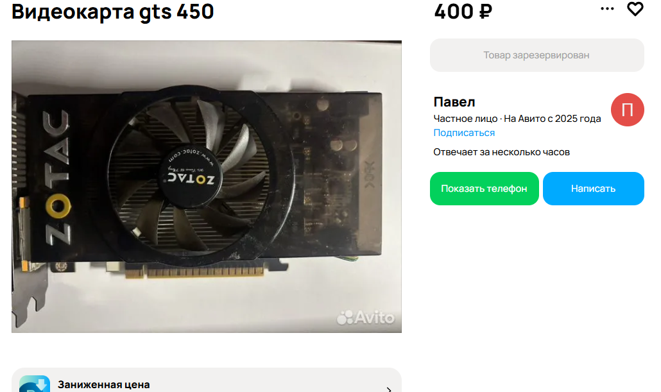Click the Видеокарта gts 450 title
The height and width of the screenshot is (392, 661).
point(112,12)
